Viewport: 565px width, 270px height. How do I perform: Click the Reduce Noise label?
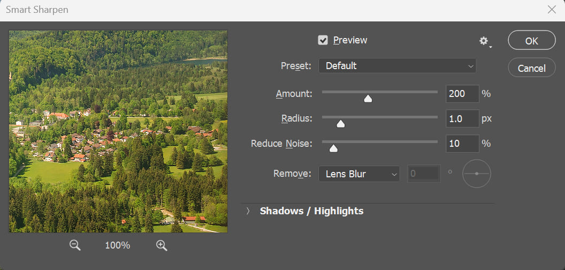pos(282,144)
